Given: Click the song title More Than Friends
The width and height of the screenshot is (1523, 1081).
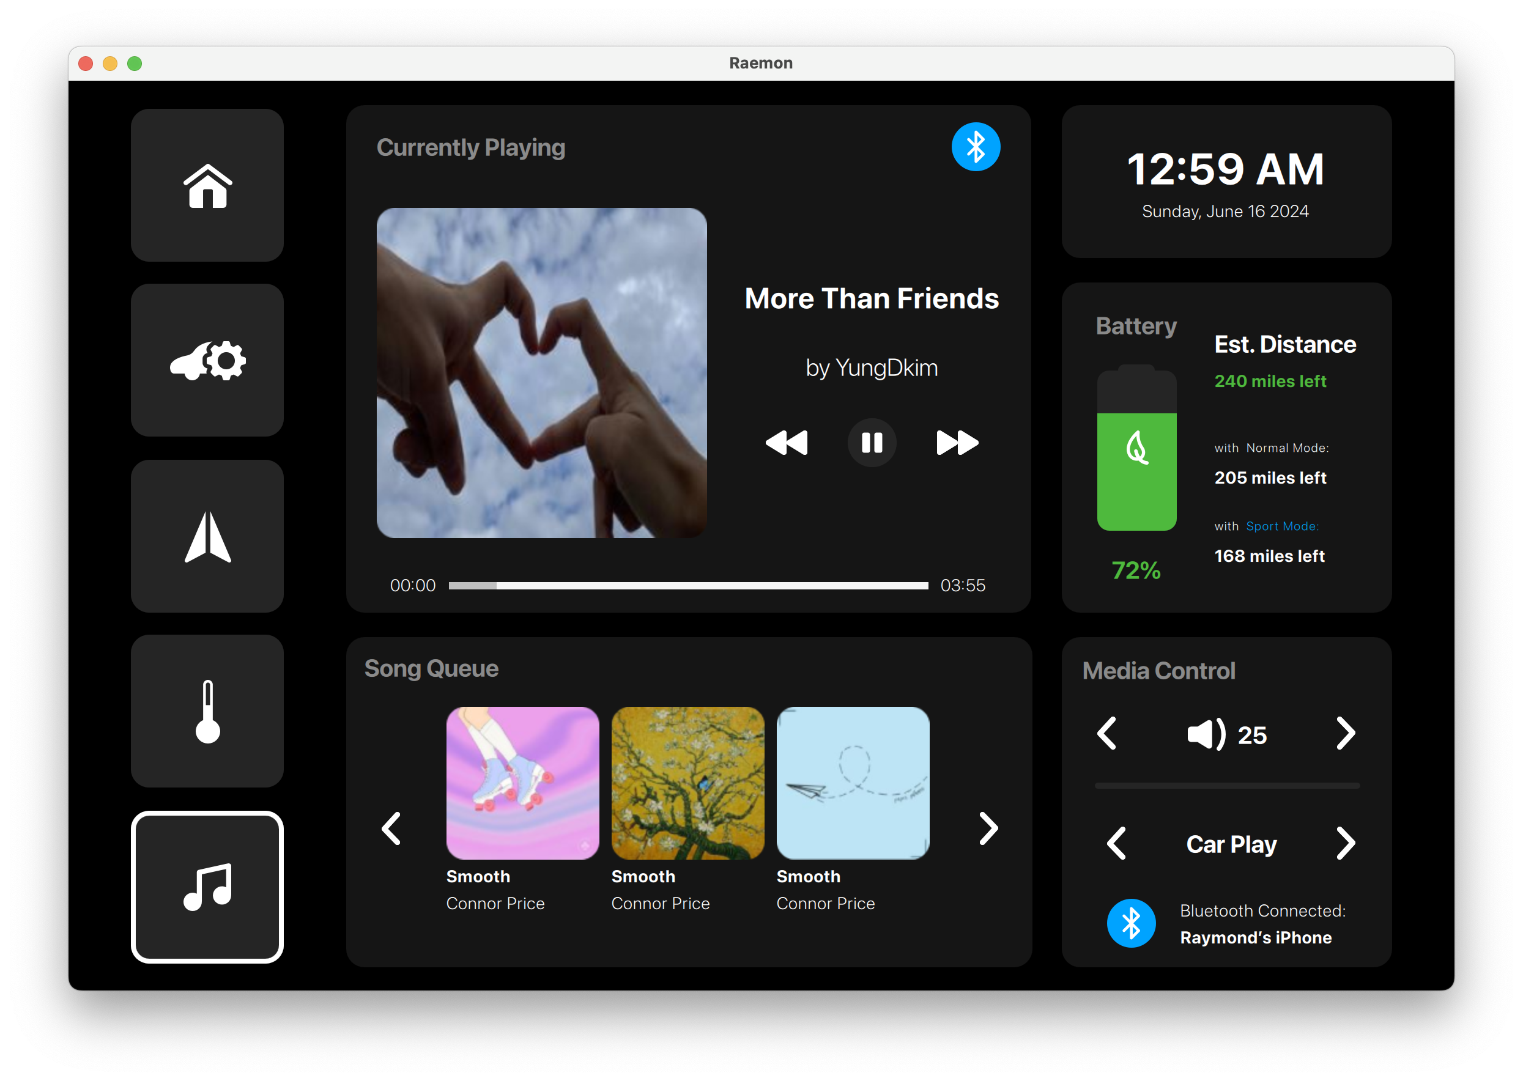Looking at the screenshot, I should coord(872,298).
